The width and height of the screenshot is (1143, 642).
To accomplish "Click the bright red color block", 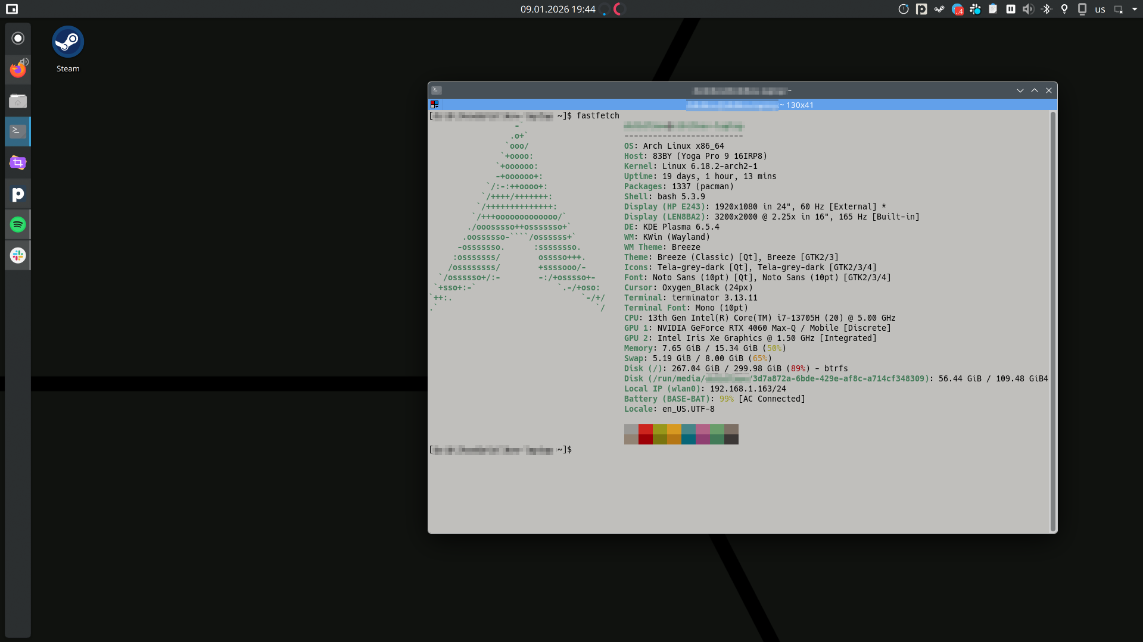I will 645,429.
